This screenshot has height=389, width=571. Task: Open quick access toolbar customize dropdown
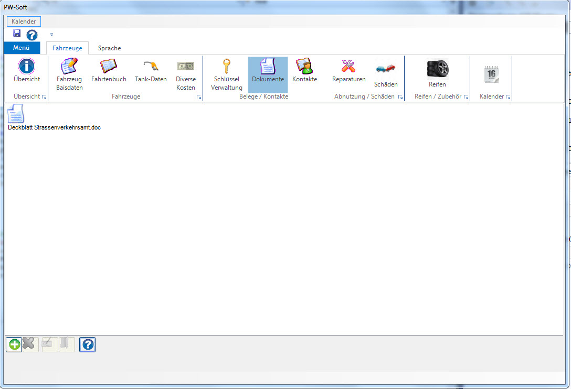(51, 35)
